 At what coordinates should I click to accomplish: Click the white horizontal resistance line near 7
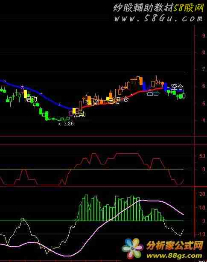pos(93,72)
